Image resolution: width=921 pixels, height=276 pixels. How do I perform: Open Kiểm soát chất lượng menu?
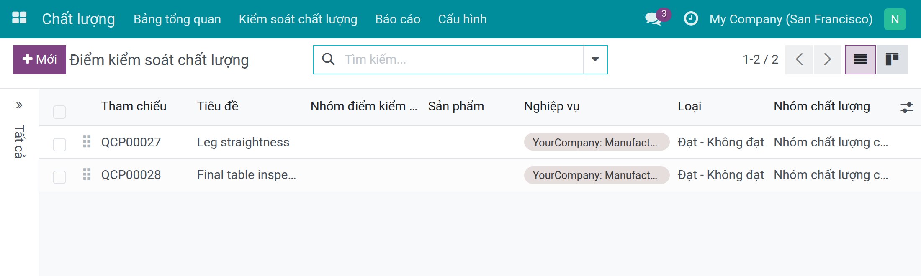click(x=298, y=19)
